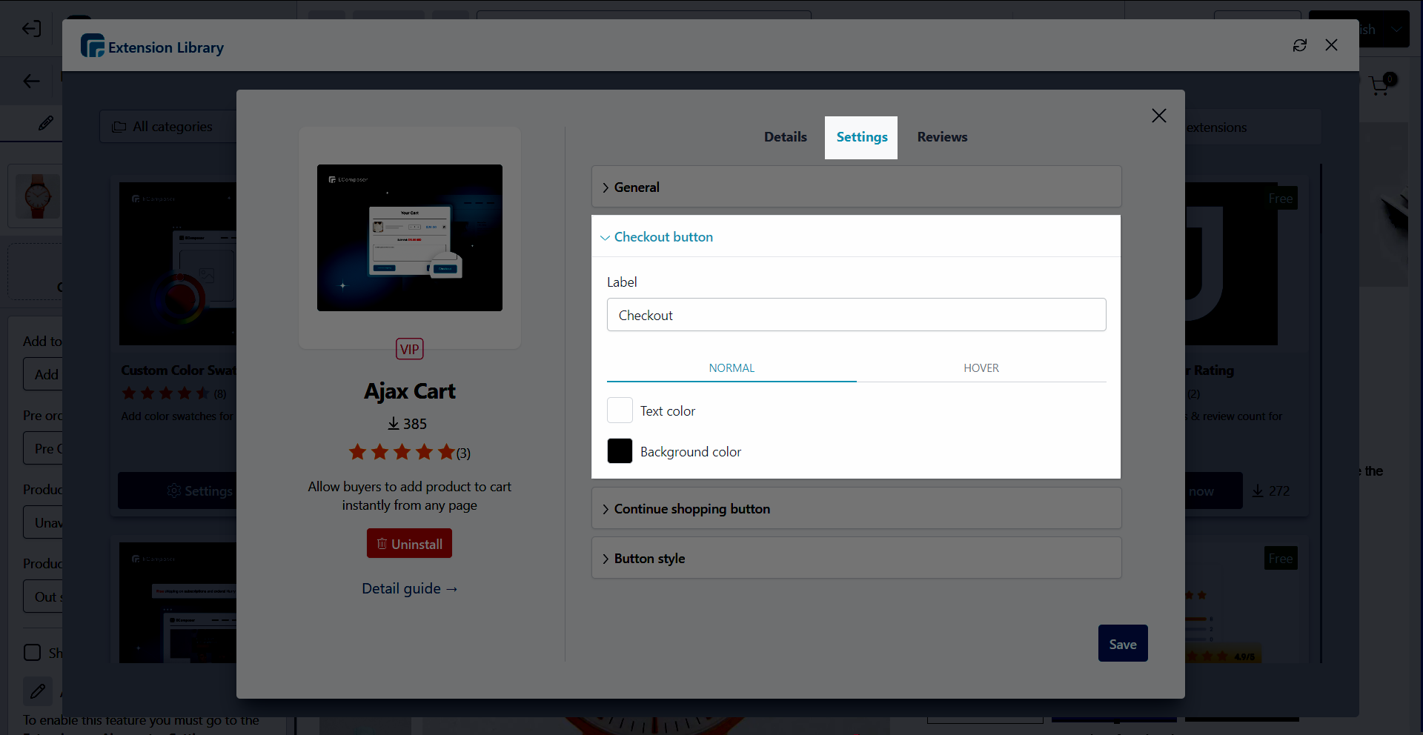The height and width of the screenshot is (735, 1423).
Task: Click the Free badge on Rating card
Action: [1280, 198]
